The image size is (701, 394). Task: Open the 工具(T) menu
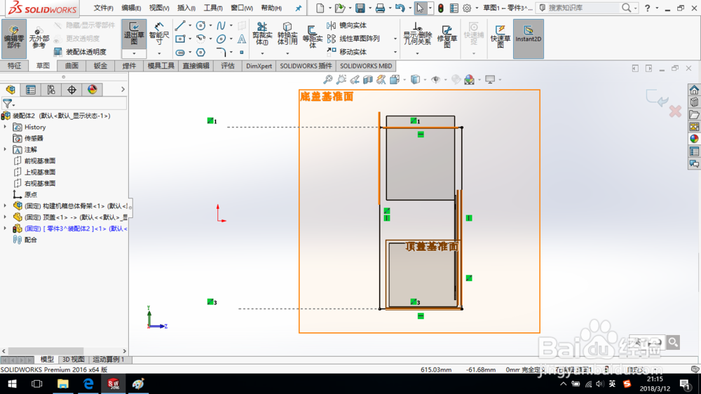coord(213,8)
